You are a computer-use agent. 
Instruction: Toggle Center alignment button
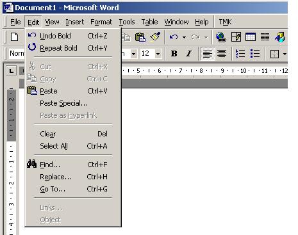(222, 54)
